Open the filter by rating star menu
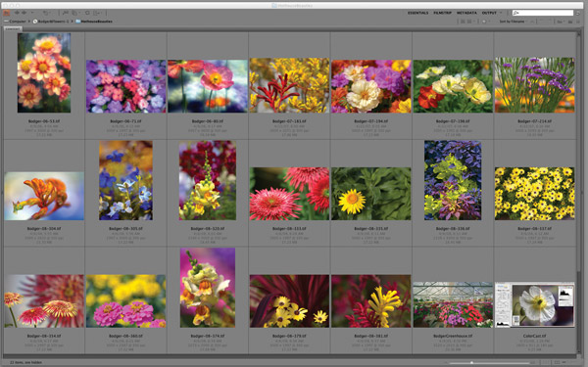This screenshot has height=367, width=588. 486,22
